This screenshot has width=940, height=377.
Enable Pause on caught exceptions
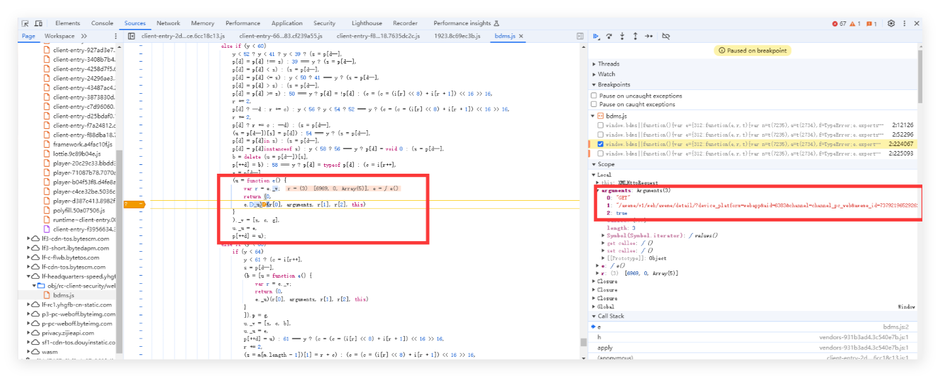pos(594,104)
